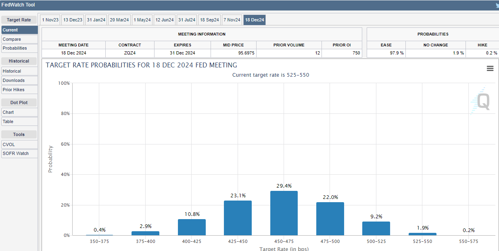Open the 12 Jun24 meeting tab
This screenshot has width=499, height=251.
(x=164, y=19)
